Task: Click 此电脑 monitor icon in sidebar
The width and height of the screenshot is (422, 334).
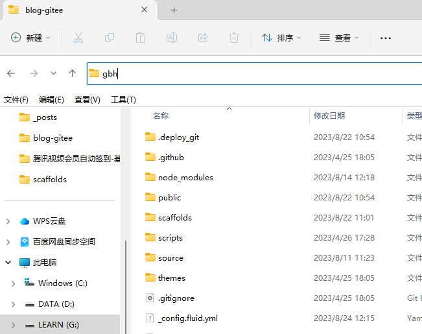Action: (x=25, y=263)
